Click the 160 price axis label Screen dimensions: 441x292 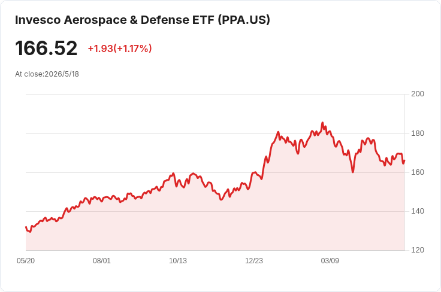click(x=418, y=172)
